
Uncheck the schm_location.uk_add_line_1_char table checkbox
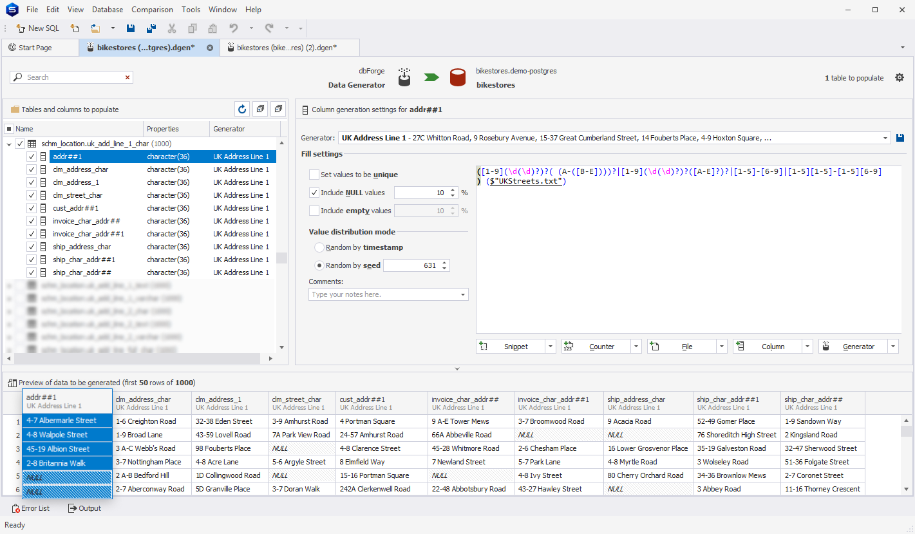click(x=20, y=144)
